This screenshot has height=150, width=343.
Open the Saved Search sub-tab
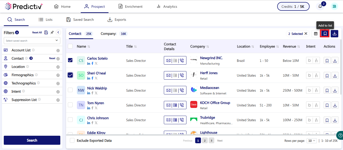[80, 20]
